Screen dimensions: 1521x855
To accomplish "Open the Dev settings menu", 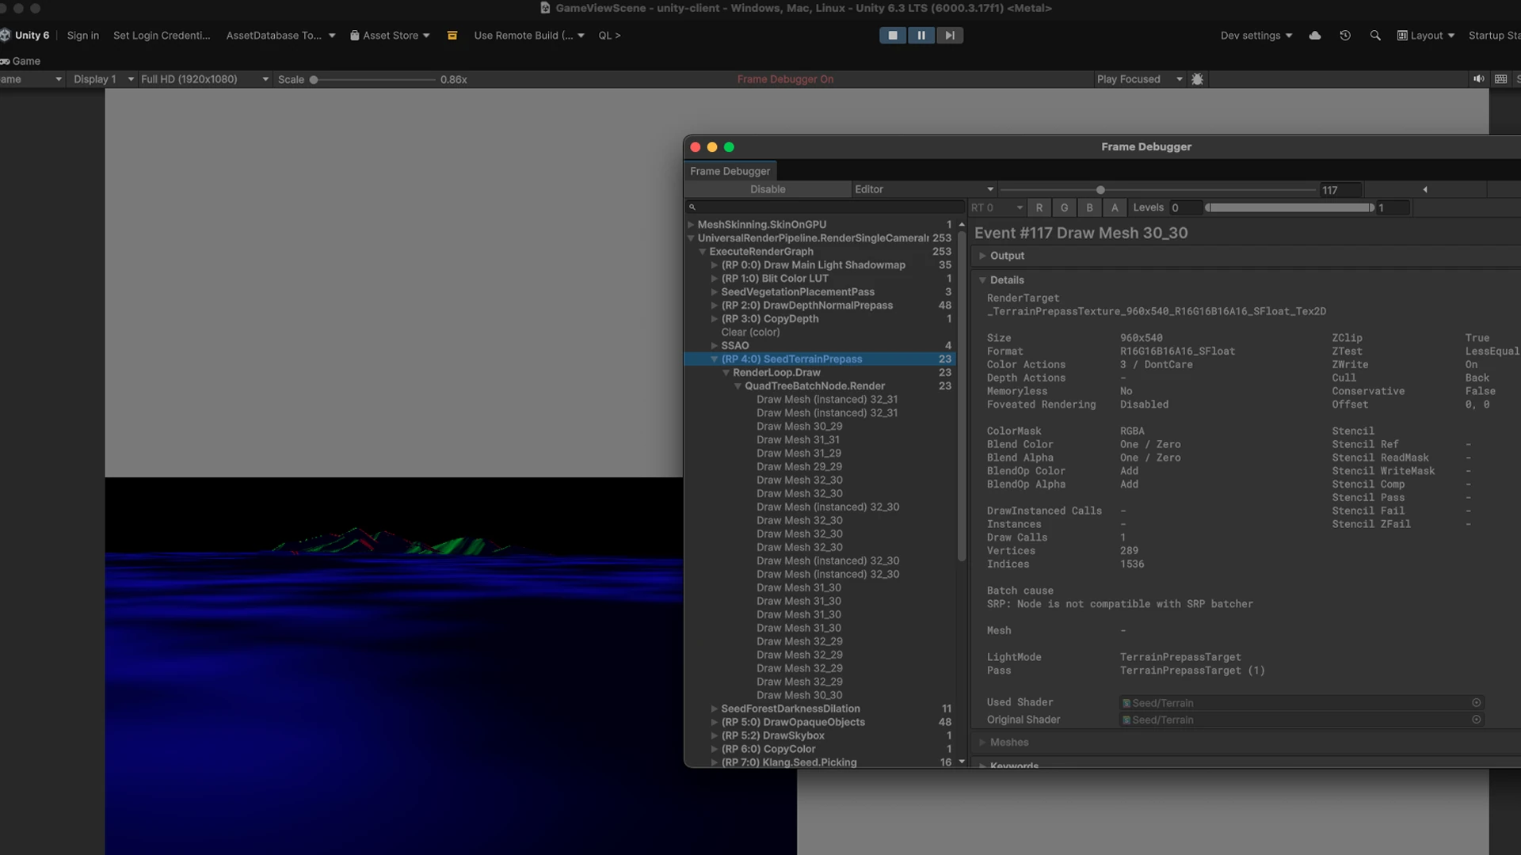I will click(x=1256, y=36).
